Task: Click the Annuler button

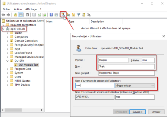Action: [156, 112]
